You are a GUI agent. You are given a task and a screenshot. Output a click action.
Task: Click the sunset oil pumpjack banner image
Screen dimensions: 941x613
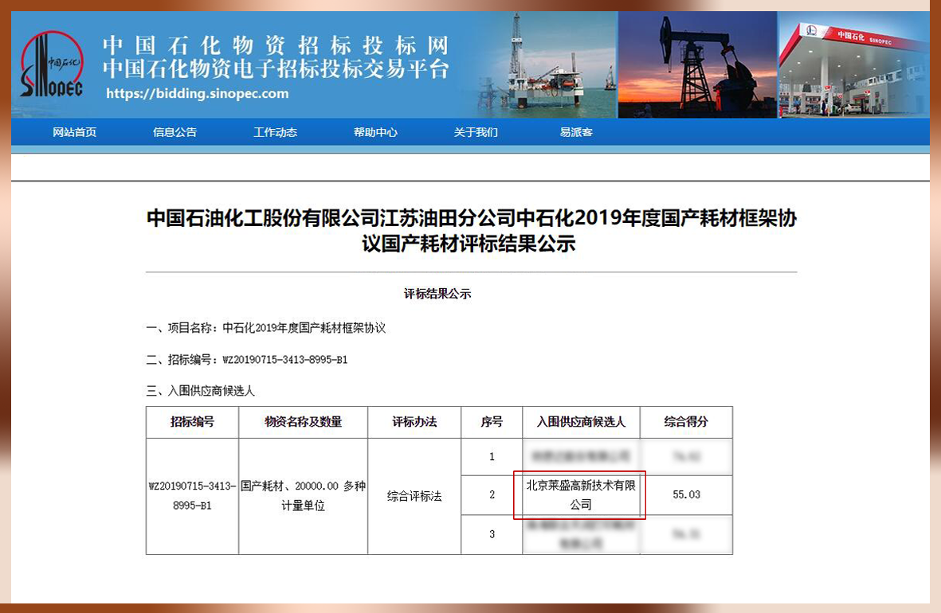697,64
